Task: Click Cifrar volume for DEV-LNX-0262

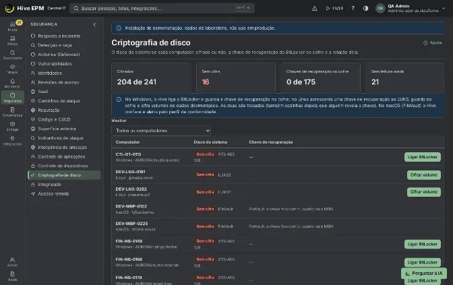Action: (x=424, y=192)
